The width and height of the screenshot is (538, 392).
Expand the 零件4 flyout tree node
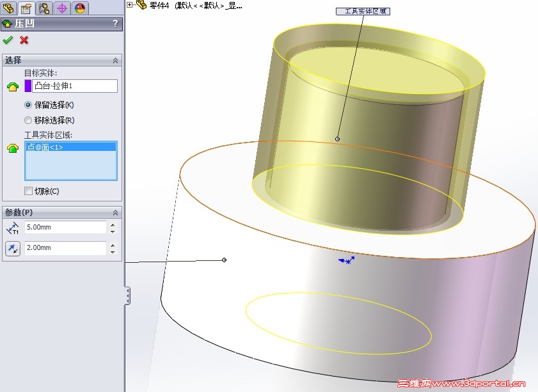point(130,5)
